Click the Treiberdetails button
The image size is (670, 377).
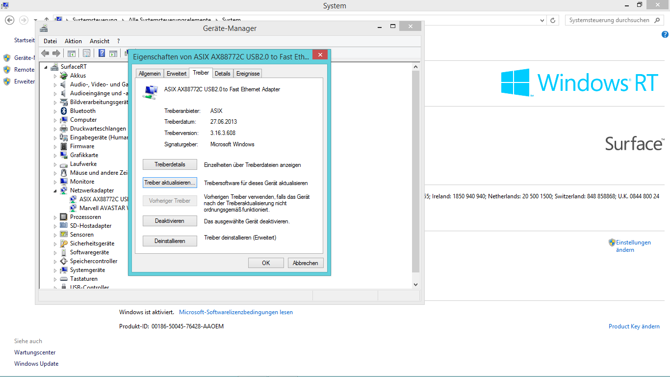[170, 164]
